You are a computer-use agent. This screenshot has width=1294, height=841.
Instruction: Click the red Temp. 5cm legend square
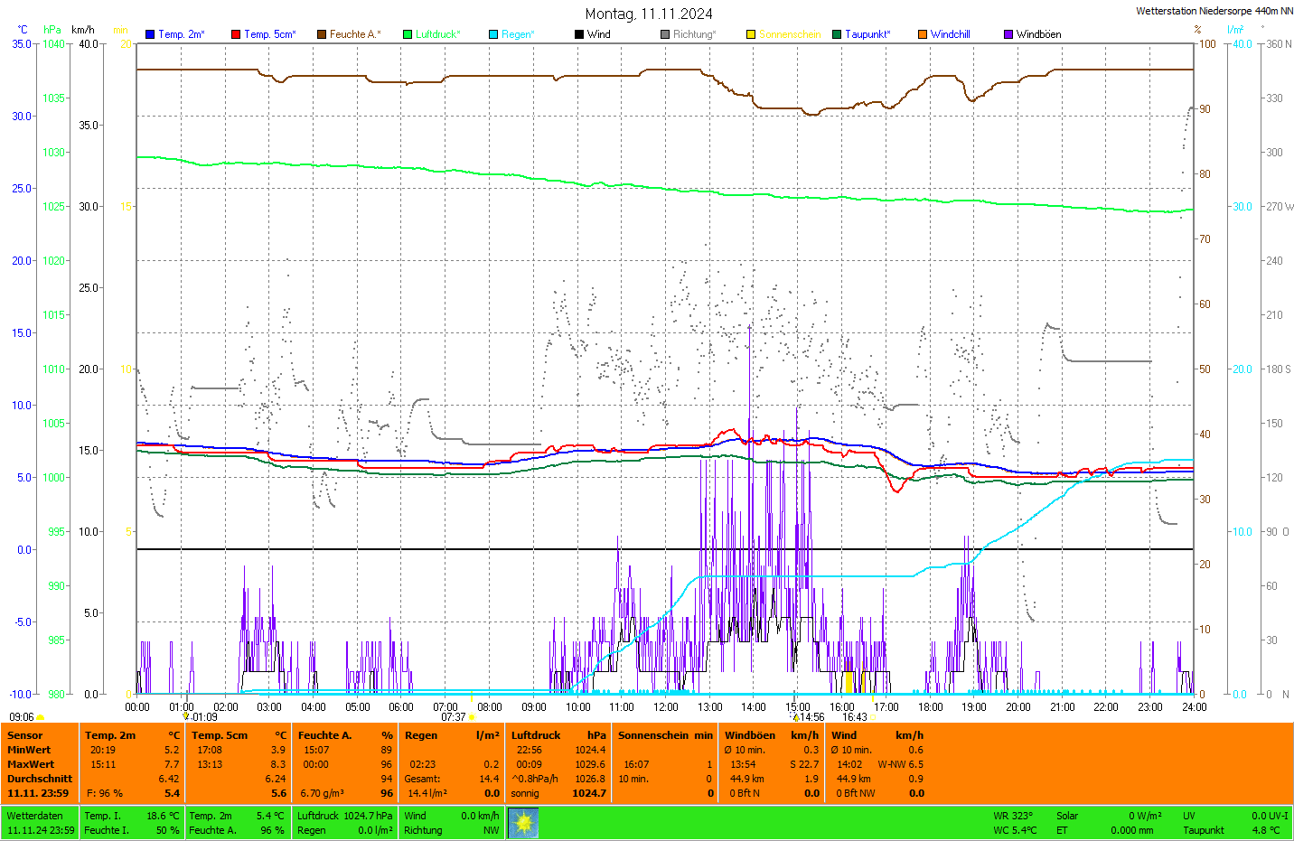click(x=236, y=34)
